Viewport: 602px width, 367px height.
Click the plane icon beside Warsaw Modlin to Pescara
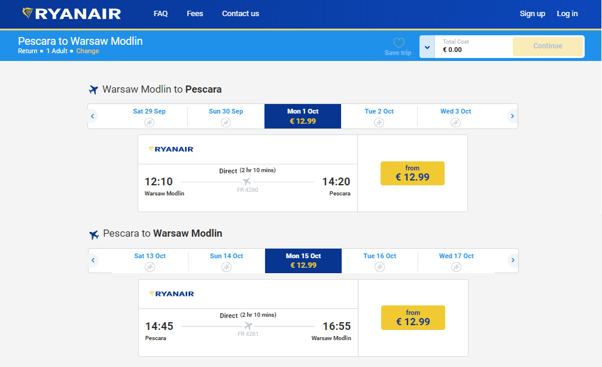pos(93,90)
